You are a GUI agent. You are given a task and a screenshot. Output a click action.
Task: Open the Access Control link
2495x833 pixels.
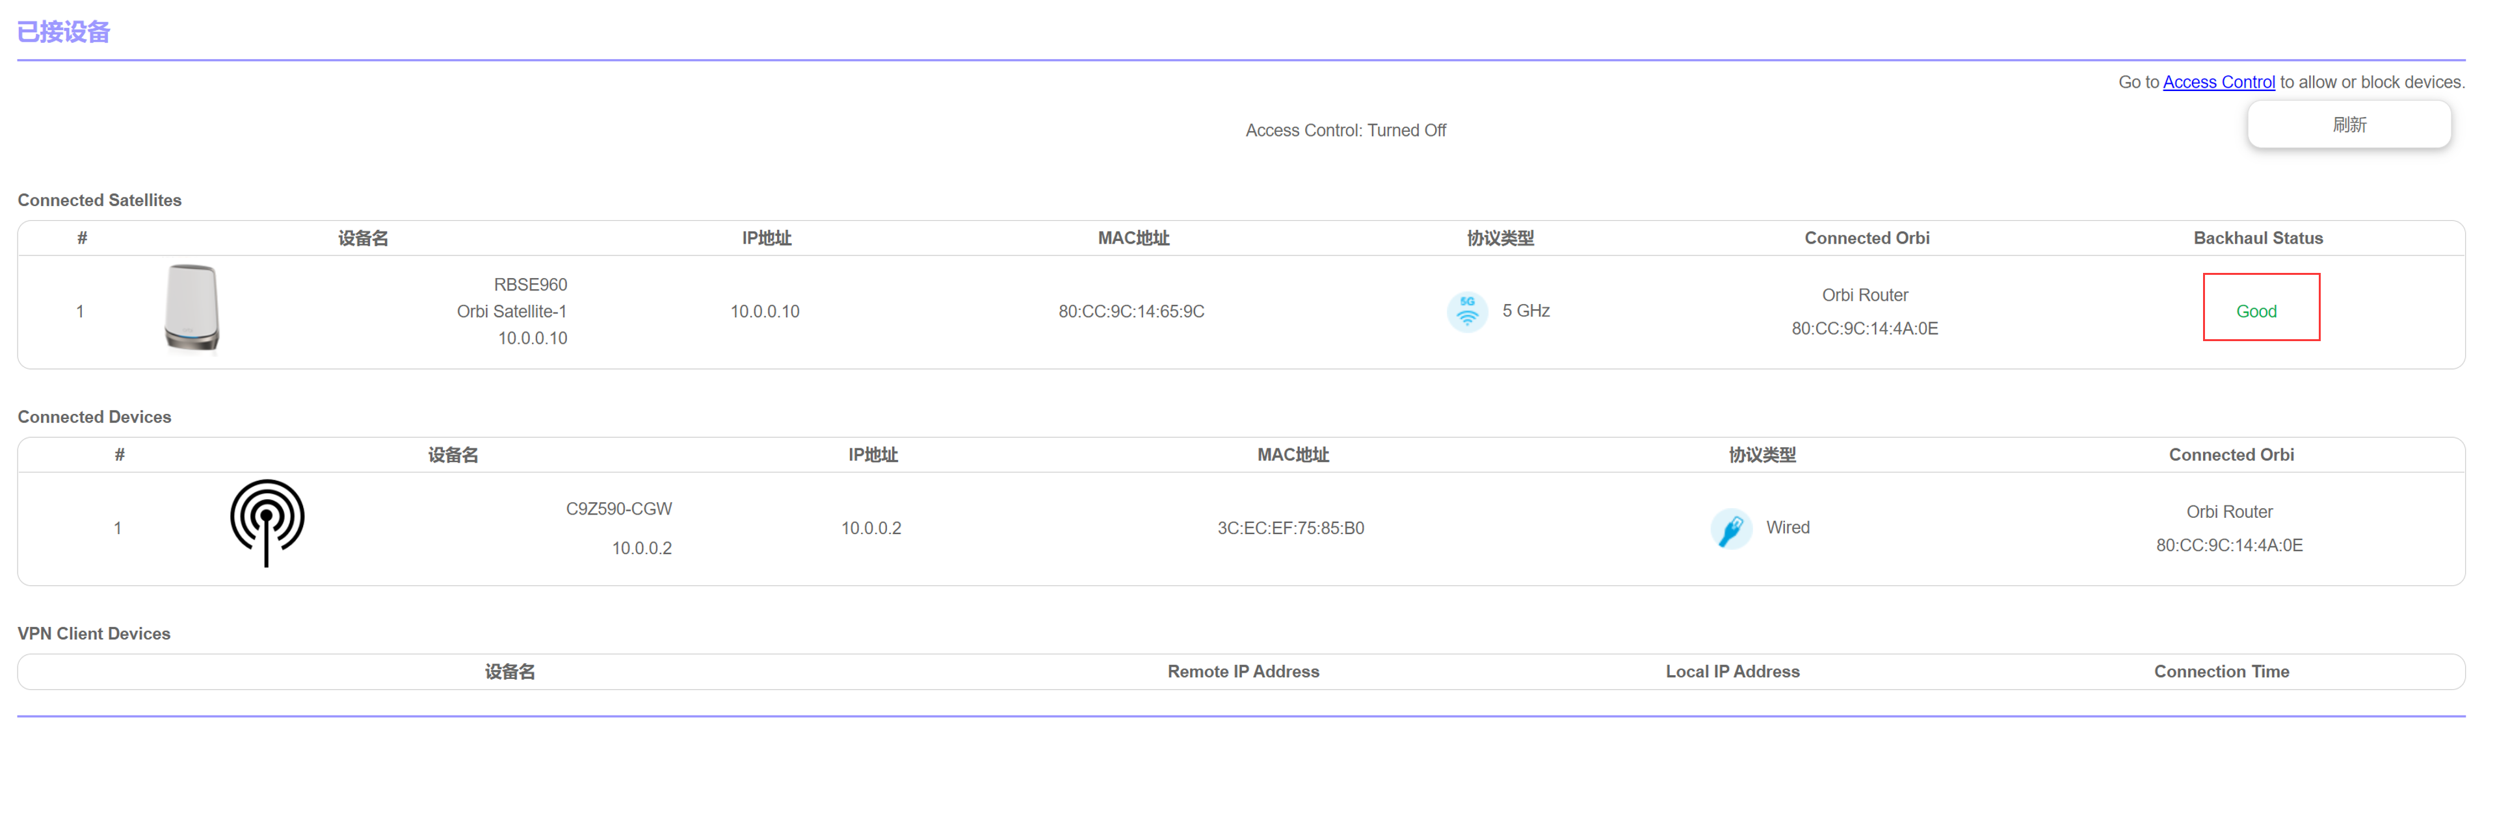[2217, 83]
